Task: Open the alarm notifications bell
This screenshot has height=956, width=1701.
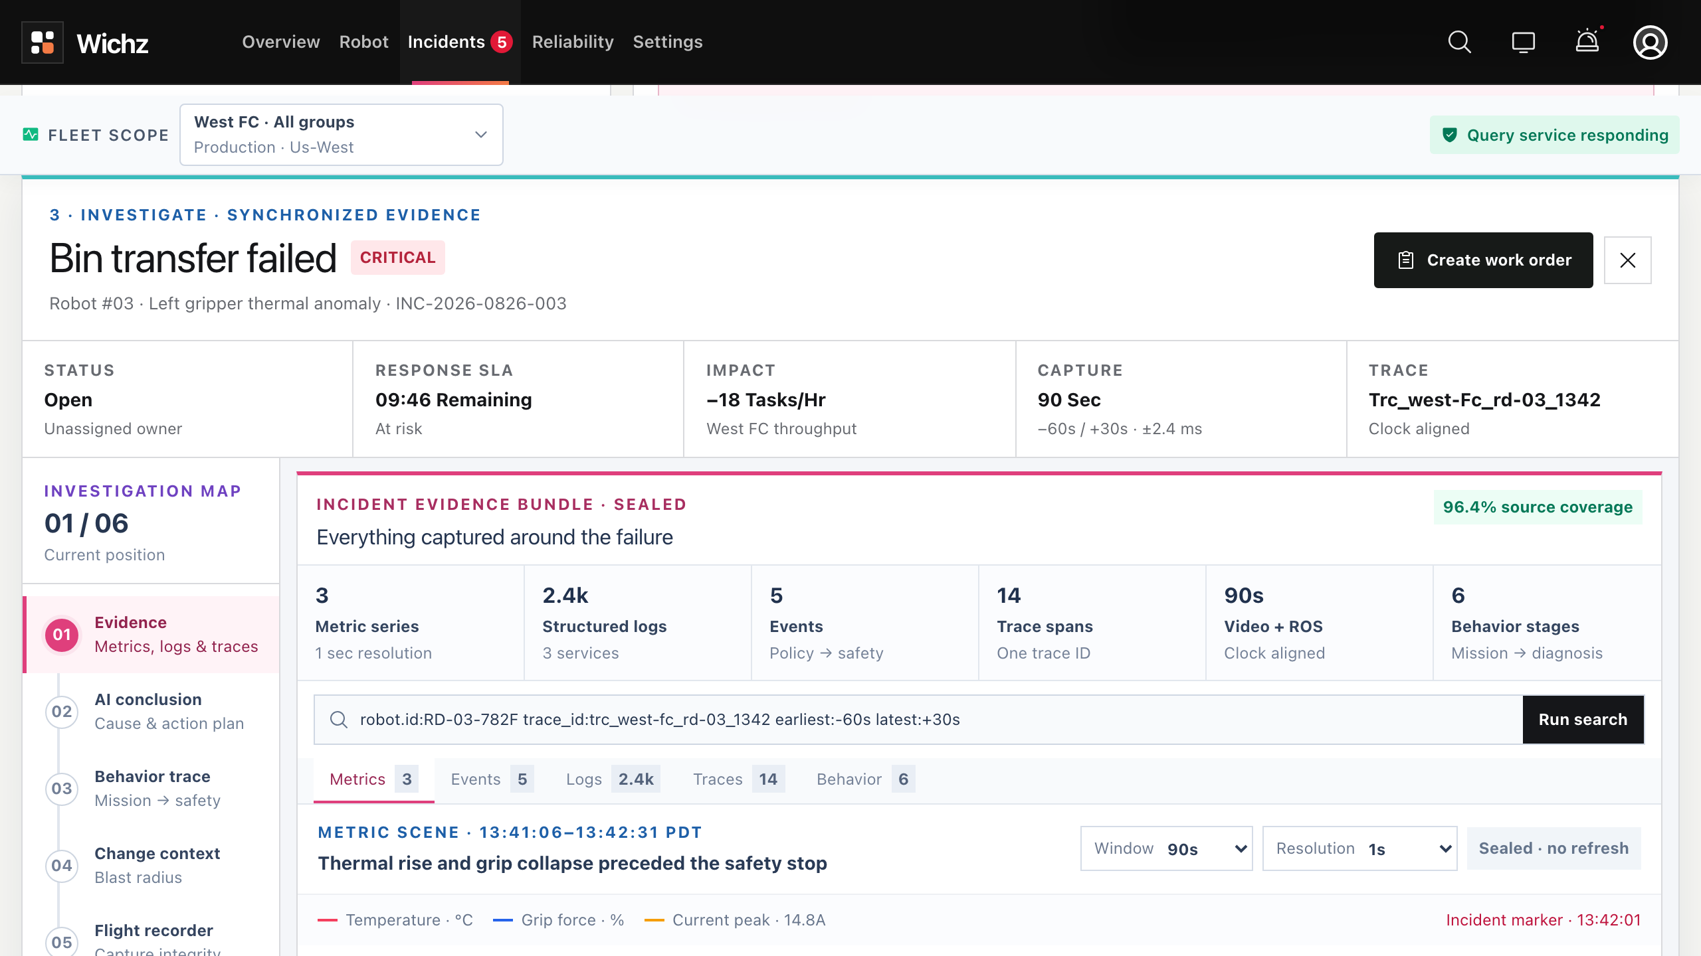Action: 1587,41
